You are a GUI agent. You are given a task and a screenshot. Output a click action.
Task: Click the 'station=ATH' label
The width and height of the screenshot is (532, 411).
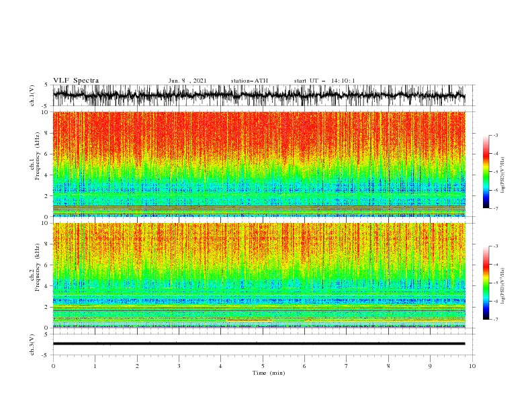coord(249,81)
